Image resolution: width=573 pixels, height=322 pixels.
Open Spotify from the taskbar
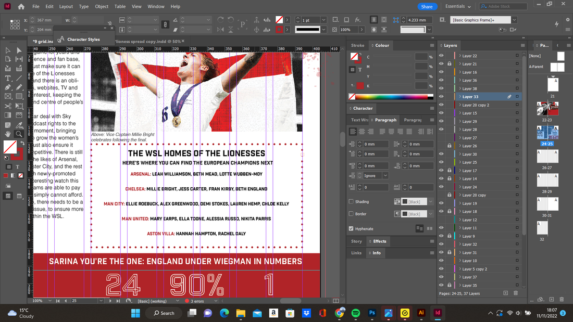coord(356,313)
